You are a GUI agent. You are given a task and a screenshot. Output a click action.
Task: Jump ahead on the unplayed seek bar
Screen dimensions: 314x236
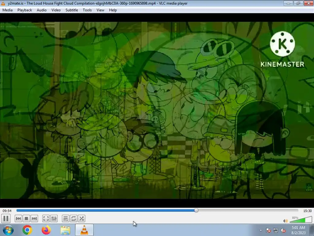coord(248,210)
